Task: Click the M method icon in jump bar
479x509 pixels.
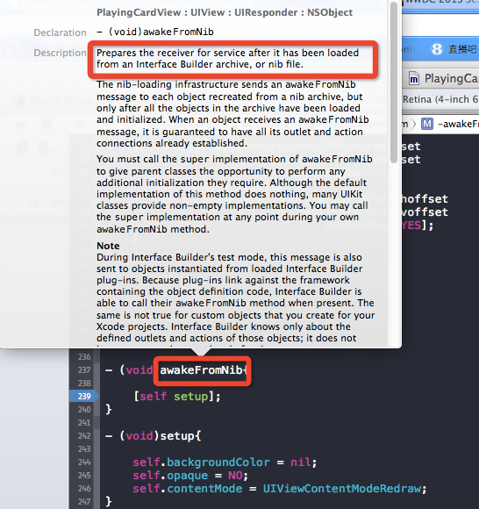Action: tap(426, 124)
